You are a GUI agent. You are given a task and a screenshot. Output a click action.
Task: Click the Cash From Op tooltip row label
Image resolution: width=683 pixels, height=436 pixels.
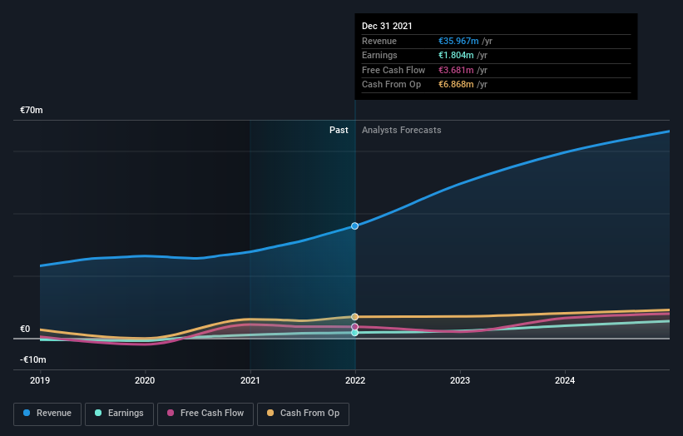point(391,85)
